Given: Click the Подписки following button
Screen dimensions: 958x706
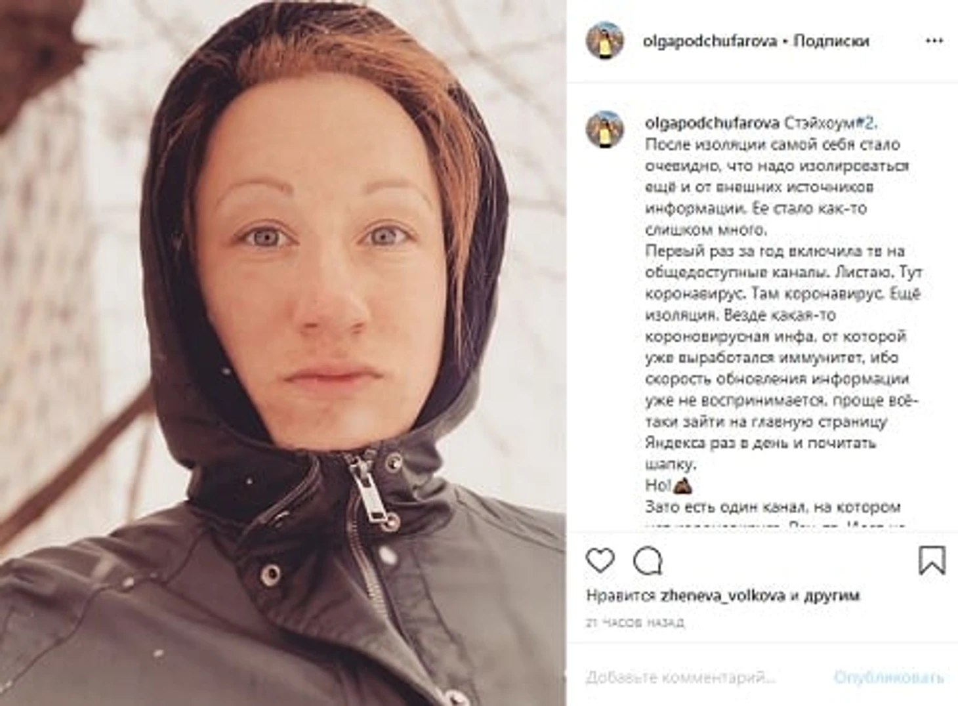Looking at the screenshot, I should pyautogui.click(x=831, y=41).
